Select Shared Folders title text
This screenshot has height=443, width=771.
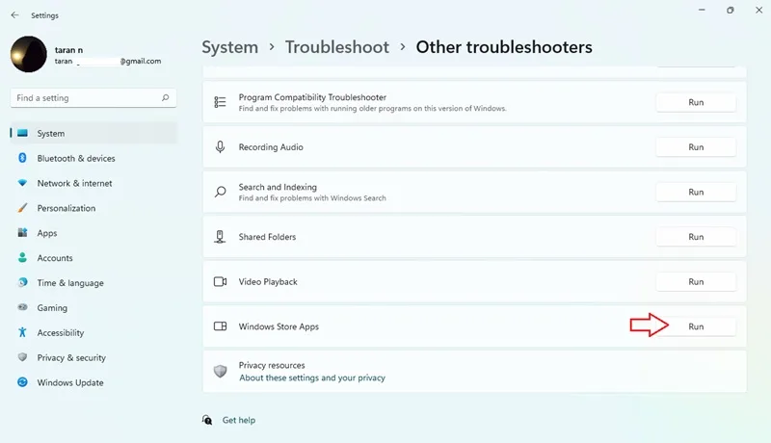point(267,237)
